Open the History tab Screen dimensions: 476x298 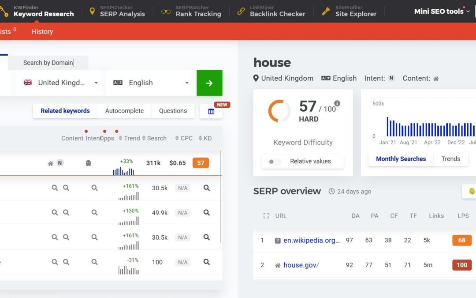[42, 31]
